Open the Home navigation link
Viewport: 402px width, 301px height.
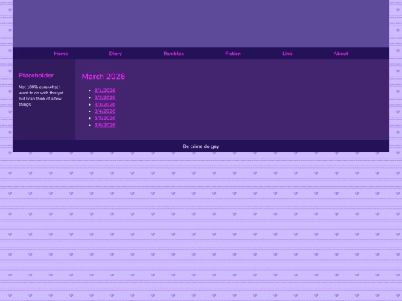tap(61, 54)
